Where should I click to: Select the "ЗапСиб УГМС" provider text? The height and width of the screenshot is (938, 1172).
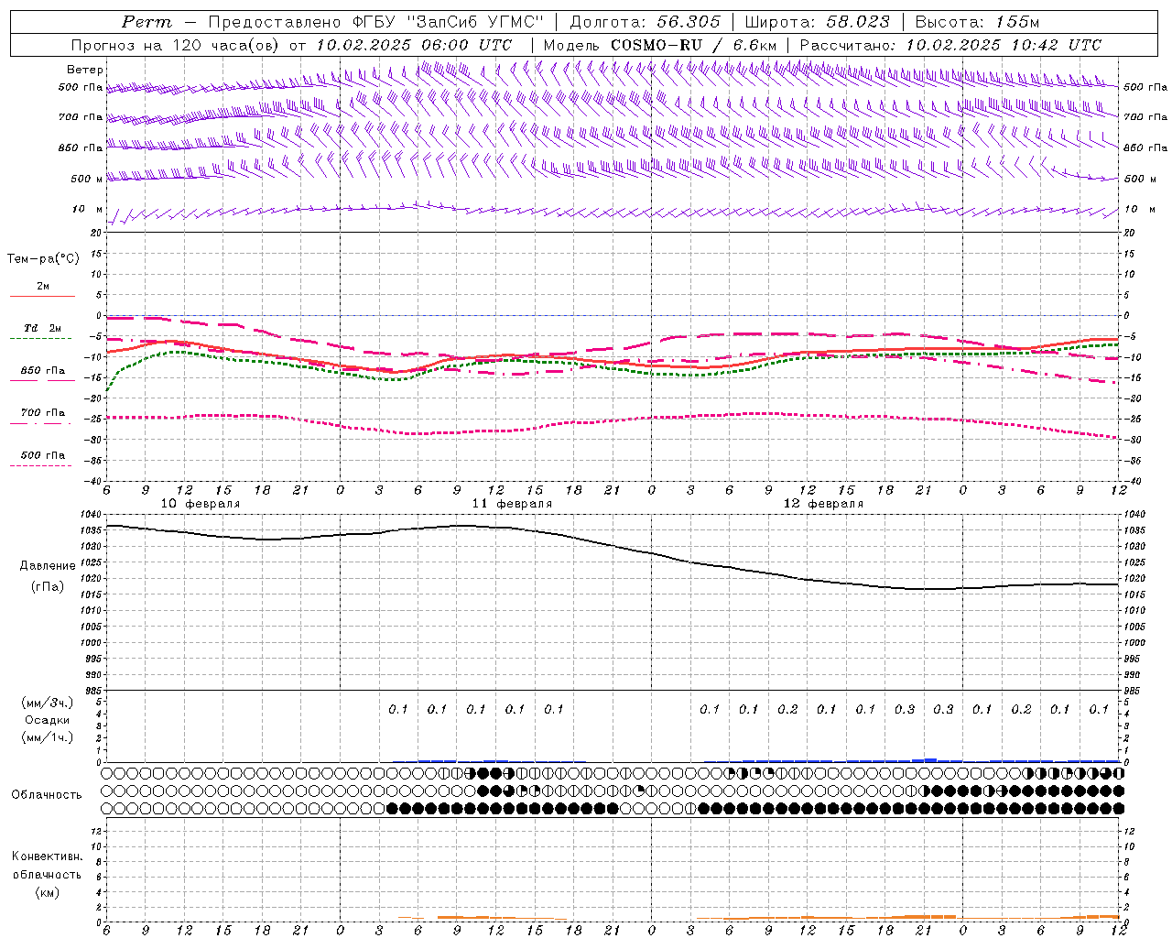coord(474,22)
